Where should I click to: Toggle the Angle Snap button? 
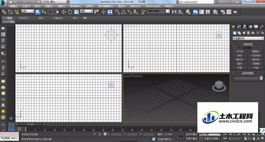pyautogui.click(x=124, y=12)
